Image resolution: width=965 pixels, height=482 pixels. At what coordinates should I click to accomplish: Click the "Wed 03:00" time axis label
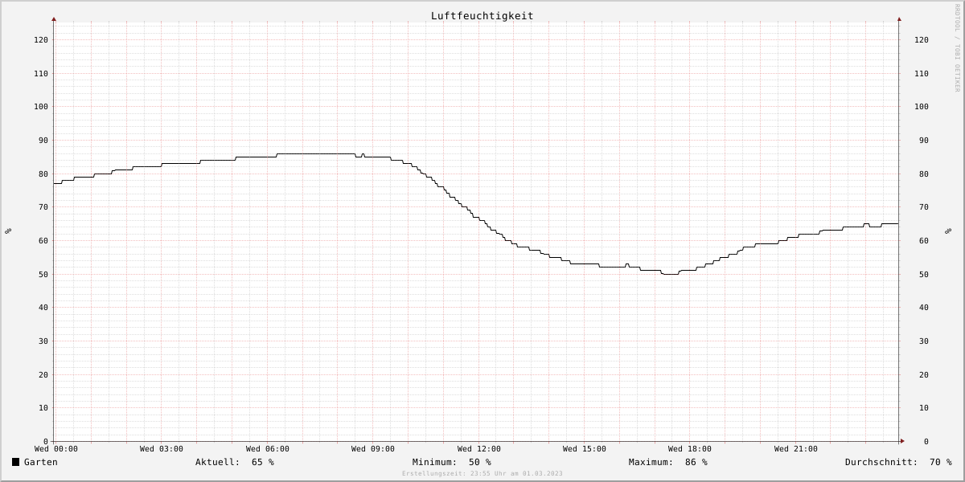(162, 449)
